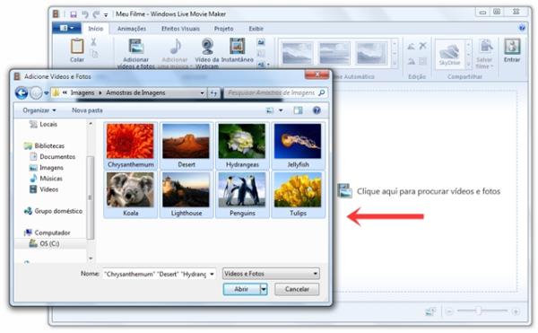Click the zoom slider handle in status bar
The image size is (538, 333).
point(479,311)
